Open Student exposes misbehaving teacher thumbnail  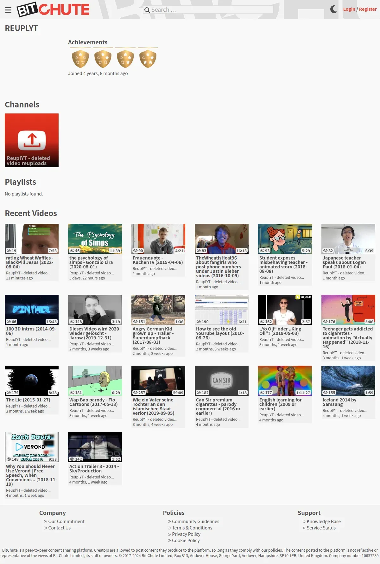285,239
